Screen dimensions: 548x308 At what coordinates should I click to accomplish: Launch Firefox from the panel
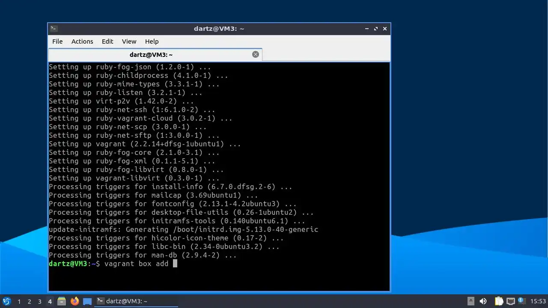74,301
